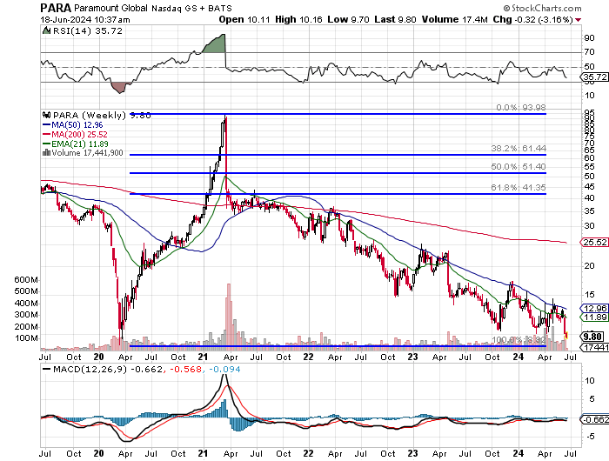Click the red oversold RSI shaded area
Image resolution: width=609 pixels, height=461 pixels.
point(119,86)
